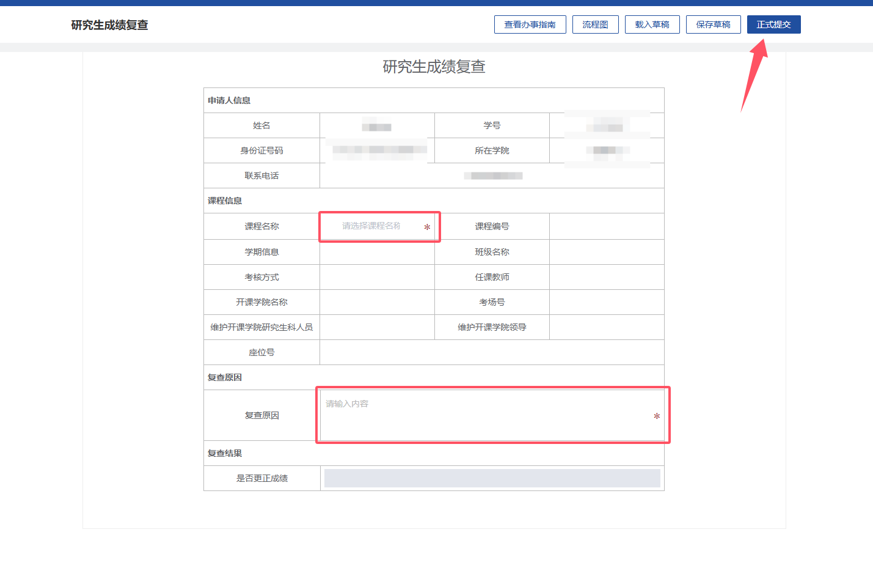This screenshot has width=873, height=562.
Task: Click the 维护开课学院领导 value cell
Action: pos(606,327)
